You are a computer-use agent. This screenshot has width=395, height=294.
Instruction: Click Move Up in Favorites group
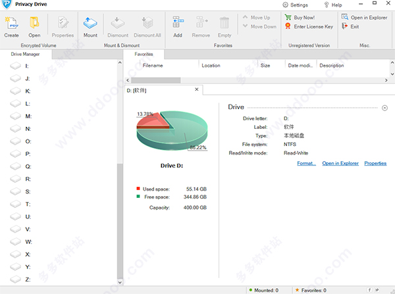coord(257,17)
